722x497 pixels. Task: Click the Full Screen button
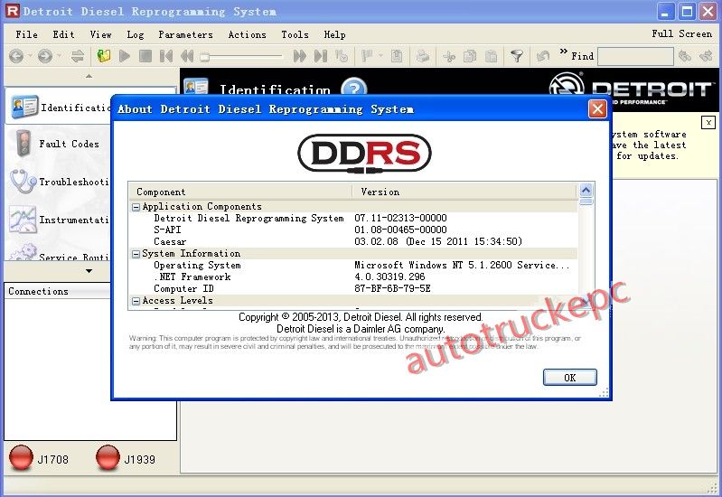point(682,33)
